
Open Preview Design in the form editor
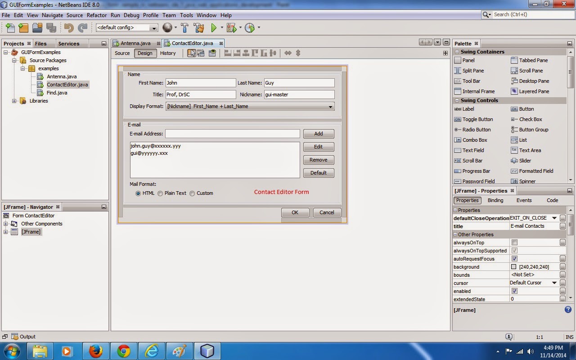point(212,53)
